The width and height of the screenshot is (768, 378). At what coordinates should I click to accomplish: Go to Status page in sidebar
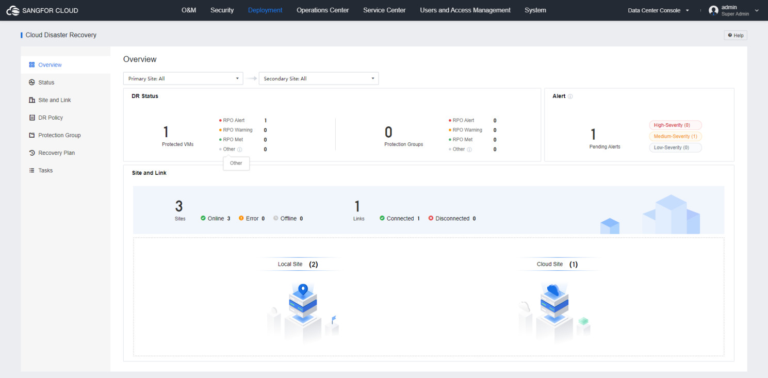pyautogui.click(x=66, y=83)
